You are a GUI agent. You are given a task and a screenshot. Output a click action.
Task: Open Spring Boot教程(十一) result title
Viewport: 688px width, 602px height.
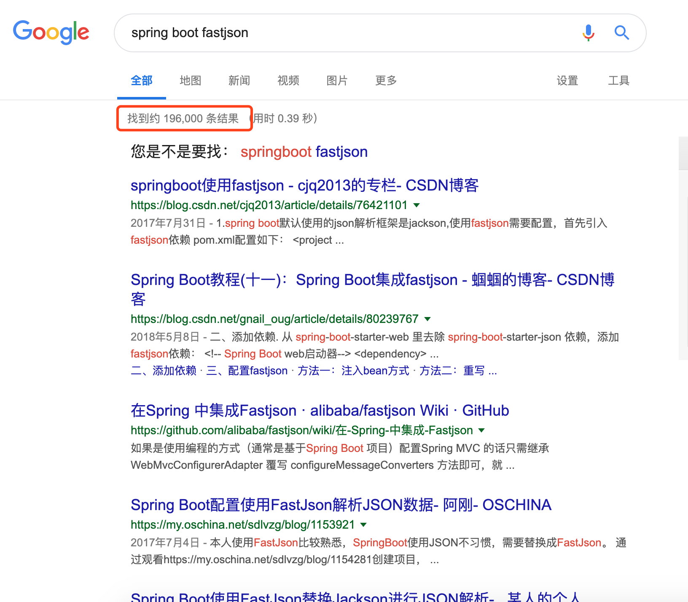tap(373, 289)
